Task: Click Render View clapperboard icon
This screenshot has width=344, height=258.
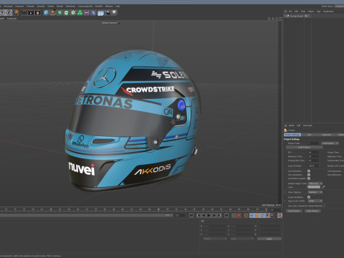Action: click(24, 13)
